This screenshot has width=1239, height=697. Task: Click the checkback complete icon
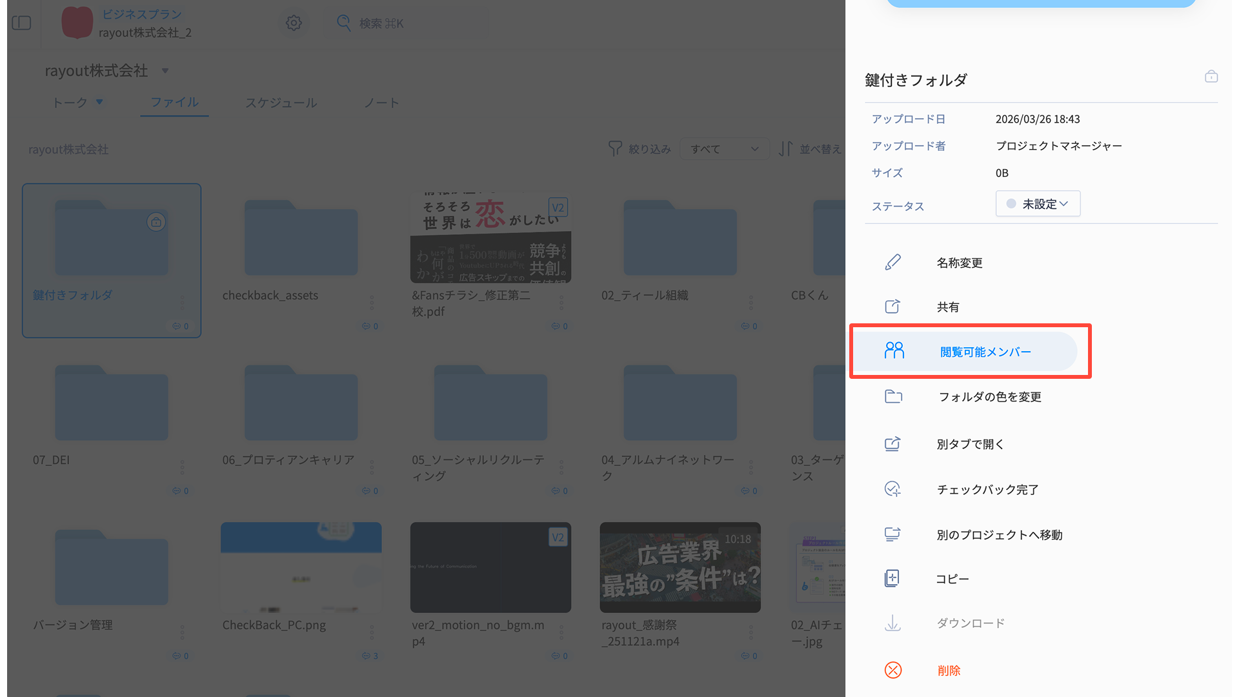892,489
